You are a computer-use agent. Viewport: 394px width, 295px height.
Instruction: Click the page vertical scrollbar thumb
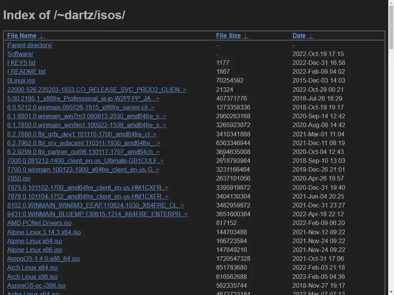tap(391, 28)
